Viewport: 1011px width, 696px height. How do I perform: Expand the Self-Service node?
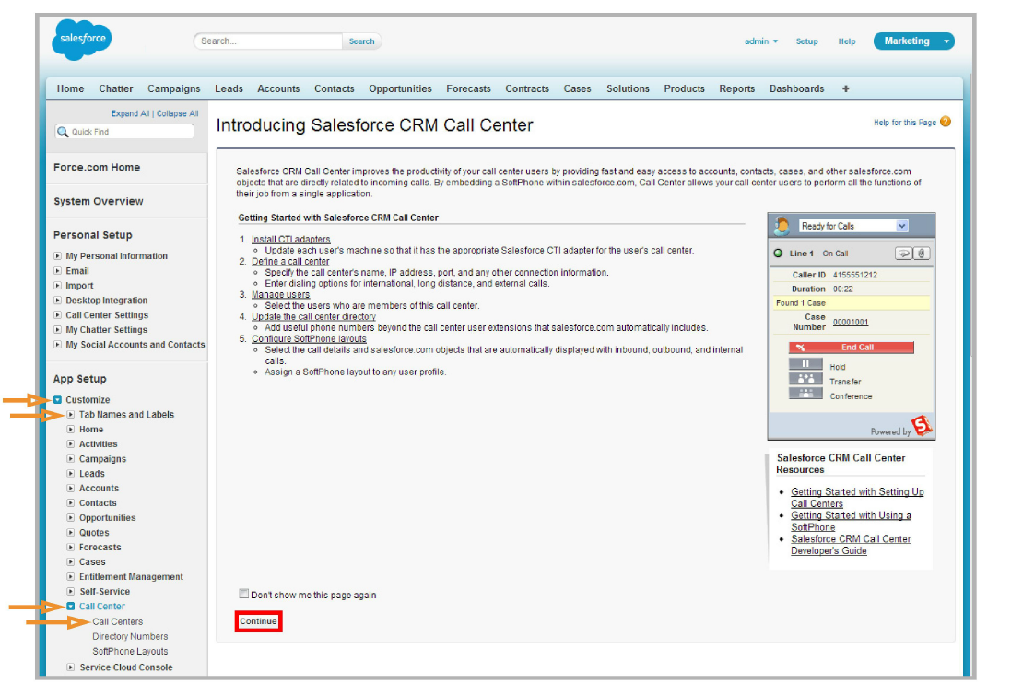pyautogui.click(x=71, y=592)
